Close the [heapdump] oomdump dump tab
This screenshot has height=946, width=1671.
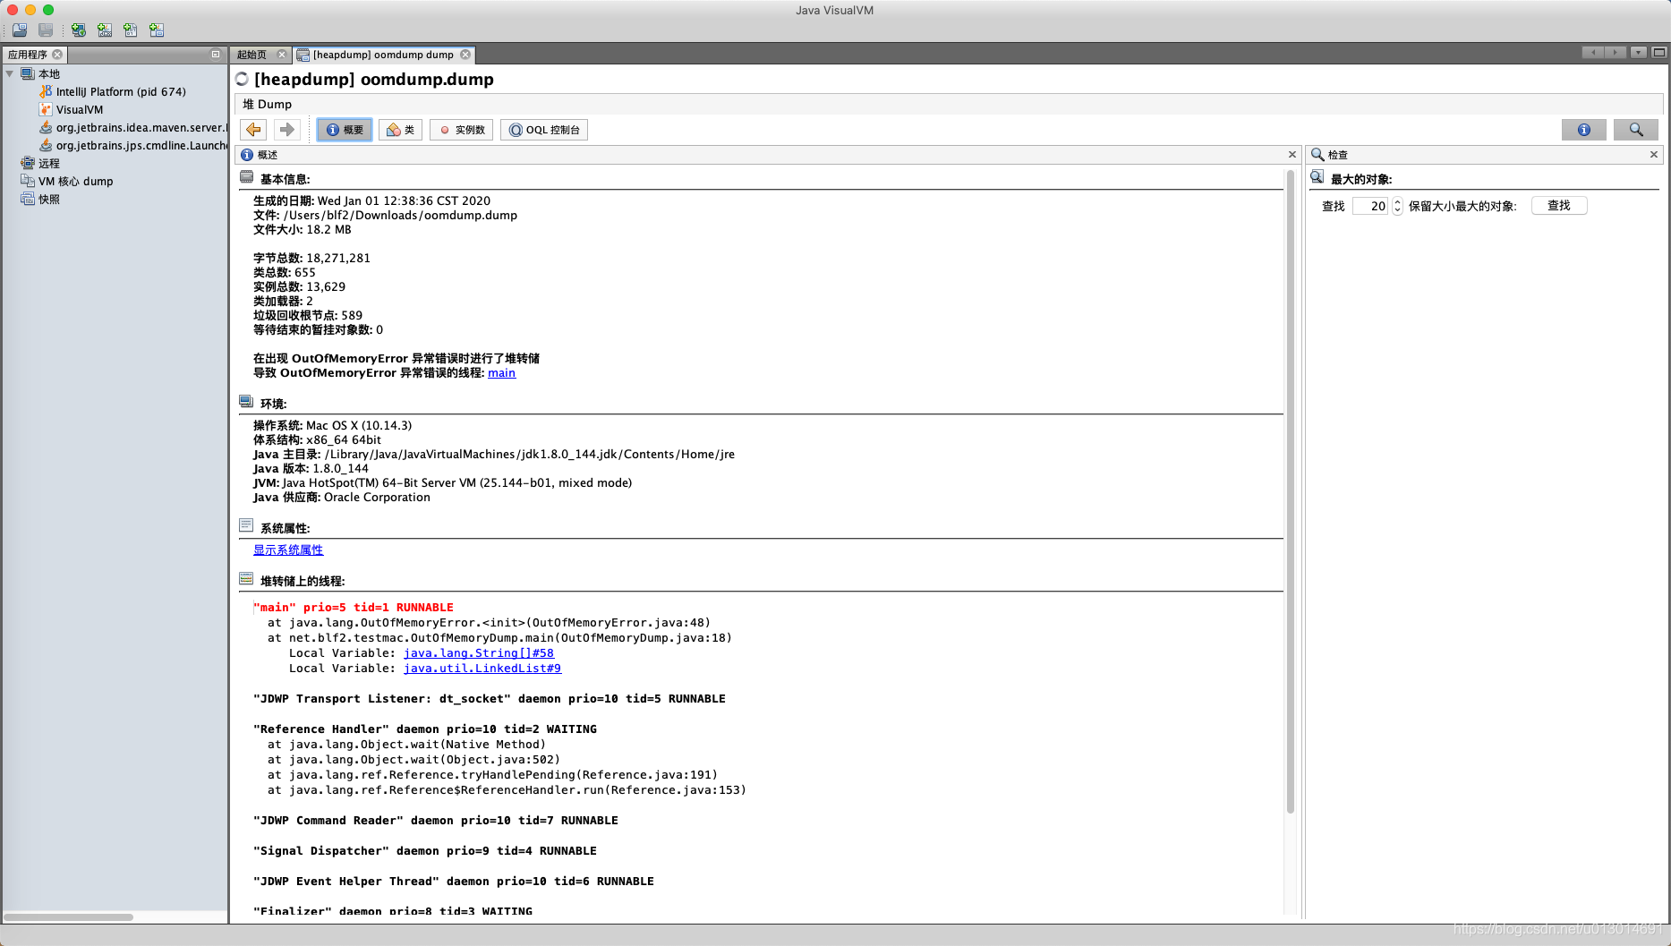(x=465, y=55)
